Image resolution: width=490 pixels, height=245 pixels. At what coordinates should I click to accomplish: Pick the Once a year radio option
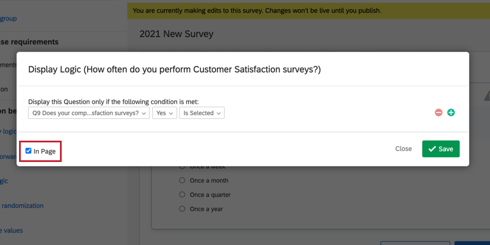(x=183, y=209)
